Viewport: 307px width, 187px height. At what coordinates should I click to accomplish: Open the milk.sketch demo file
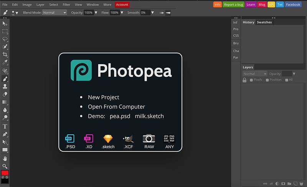point(149,116)
